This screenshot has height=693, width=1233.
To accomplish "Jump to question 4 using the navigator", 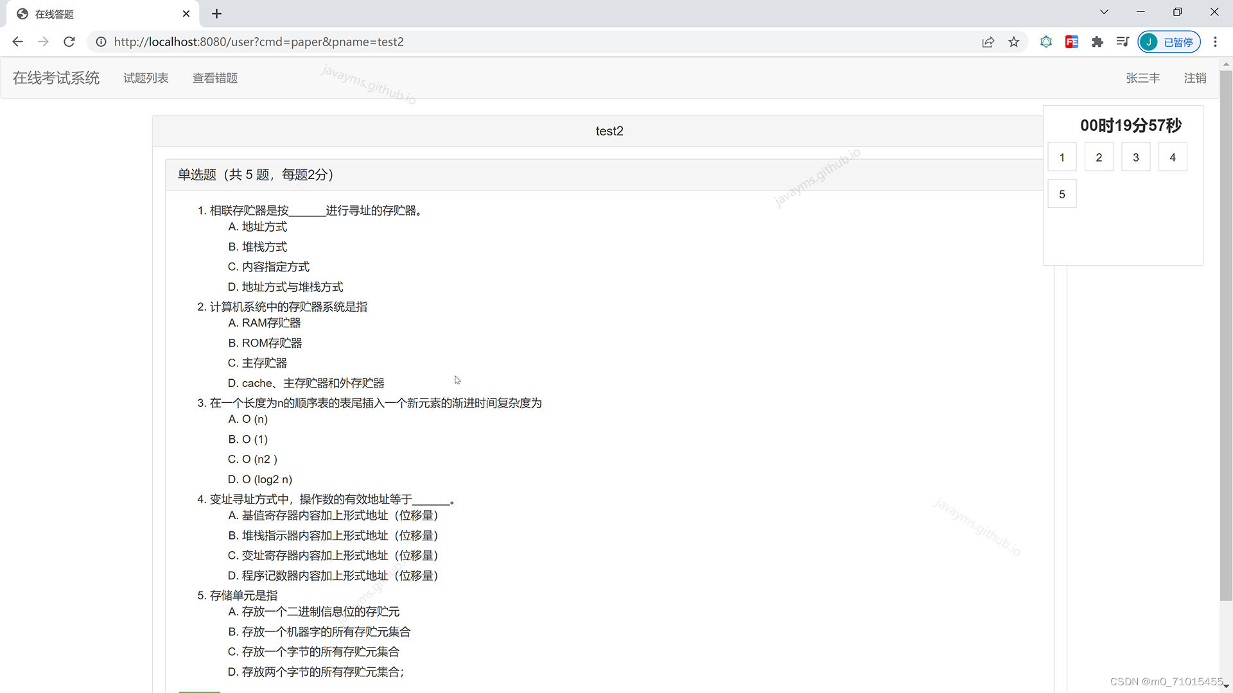I will [1173, 157].
